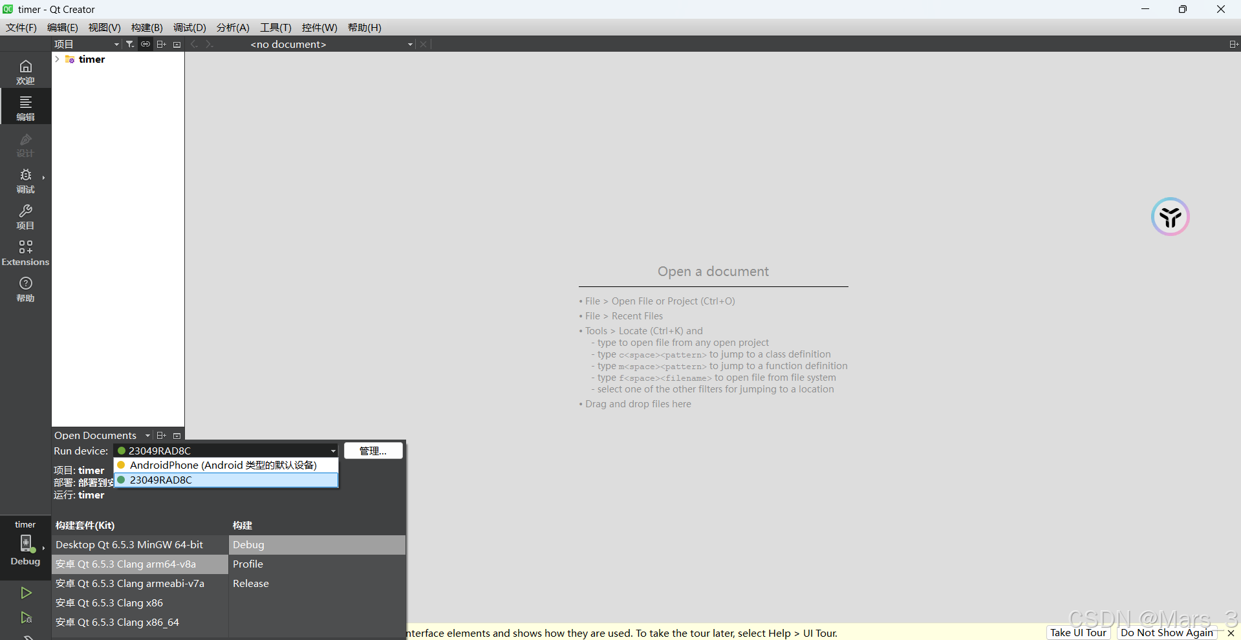Open the Debug (调试) mode in sidebar
The height and width of the screenshot is (640, 1241).
click(25, 180)
